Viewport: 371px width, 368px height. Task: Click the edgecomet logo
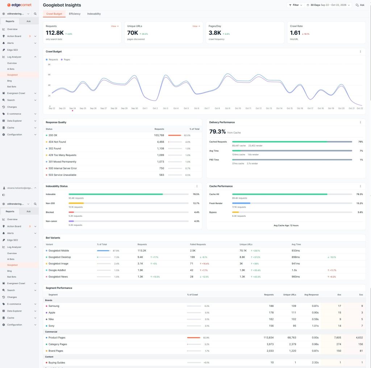19,5
